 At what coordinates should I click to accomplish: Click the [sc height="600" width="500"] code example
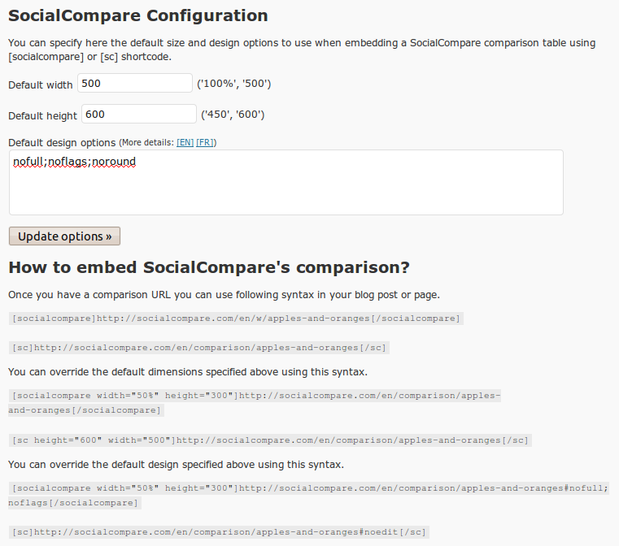point(270,440)
